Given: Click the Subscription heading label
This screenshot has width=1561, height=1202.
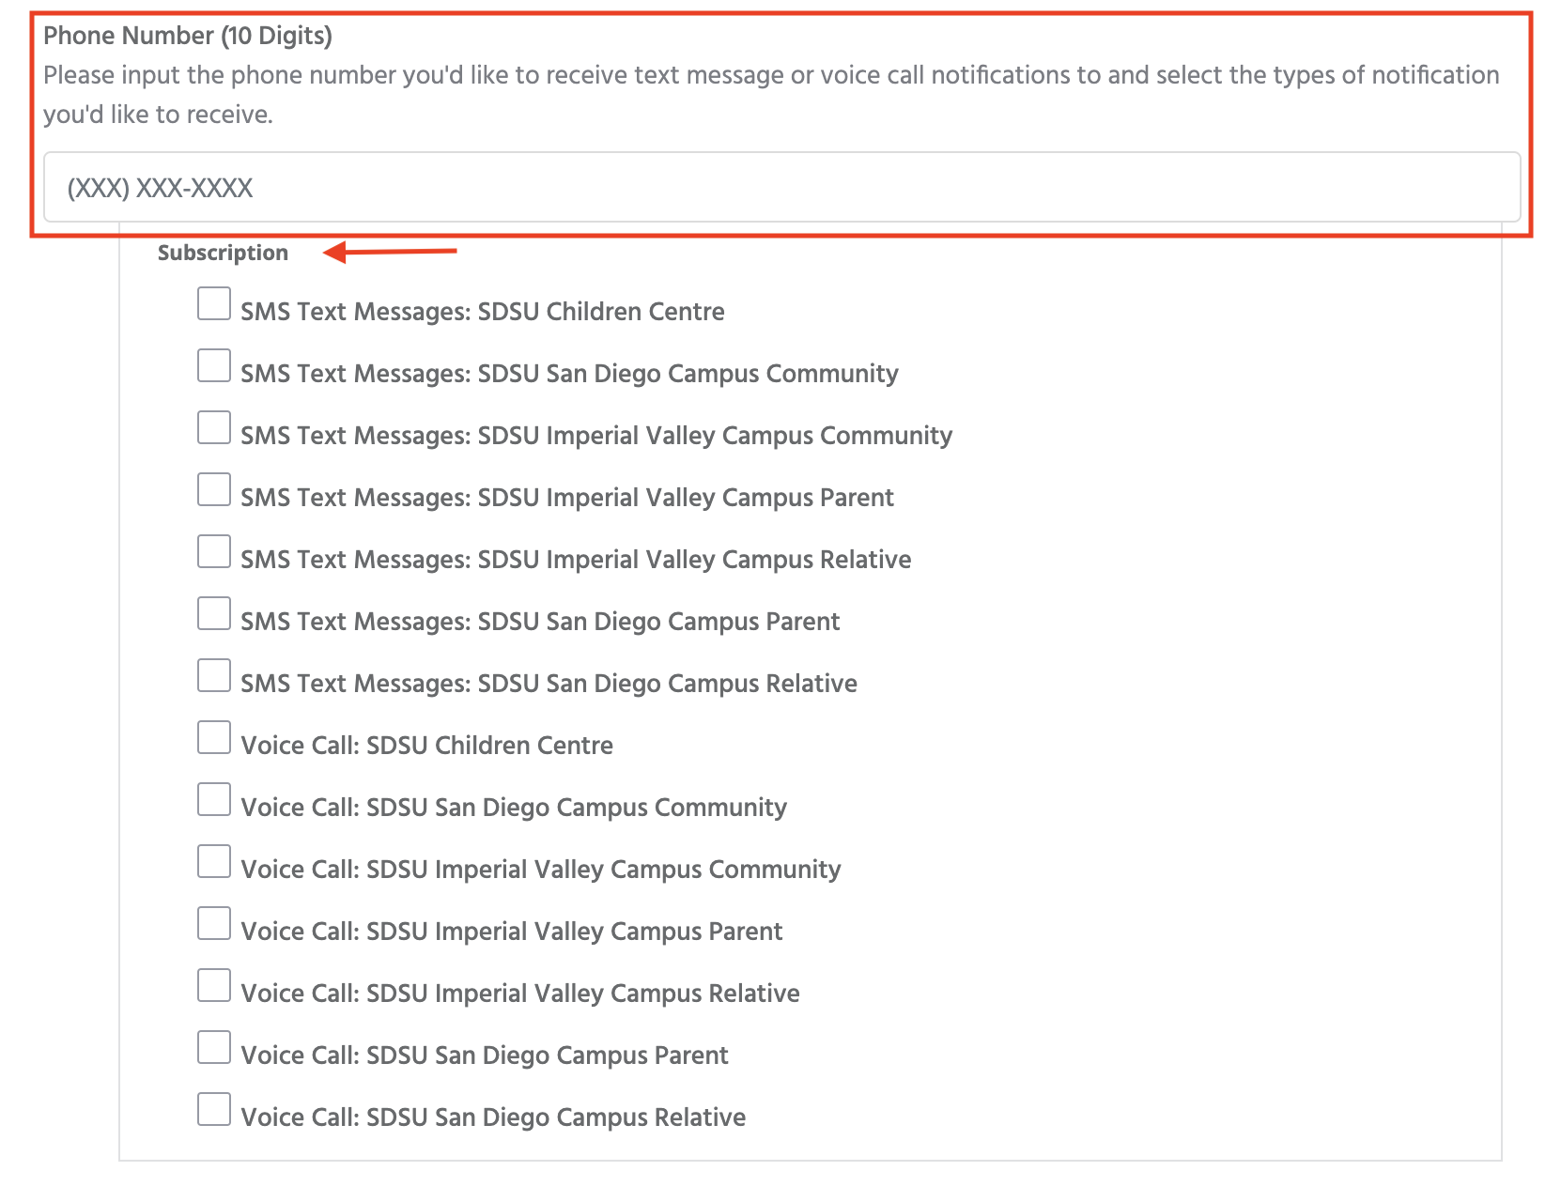Looking at the screenshot, I should click(223, 254).
